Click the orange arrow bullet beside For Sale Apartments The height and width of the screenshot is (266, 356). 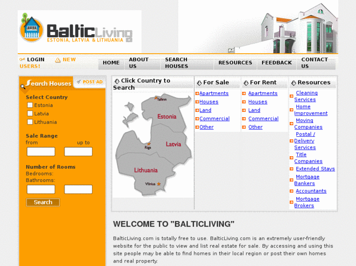pos(197,93)
